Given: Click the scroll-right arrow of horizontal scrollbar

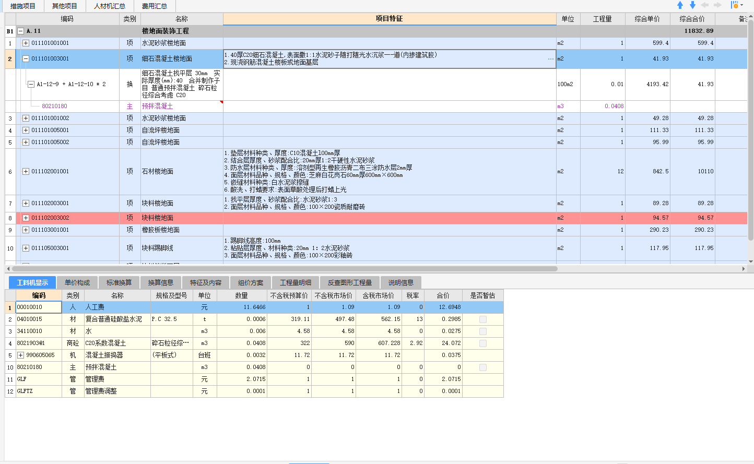Looking at the screenshot, I should pos(744,269).
